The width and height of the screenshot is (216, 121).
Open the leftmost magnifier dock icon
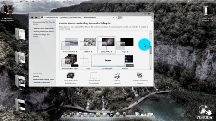click(x=66, y=115)
